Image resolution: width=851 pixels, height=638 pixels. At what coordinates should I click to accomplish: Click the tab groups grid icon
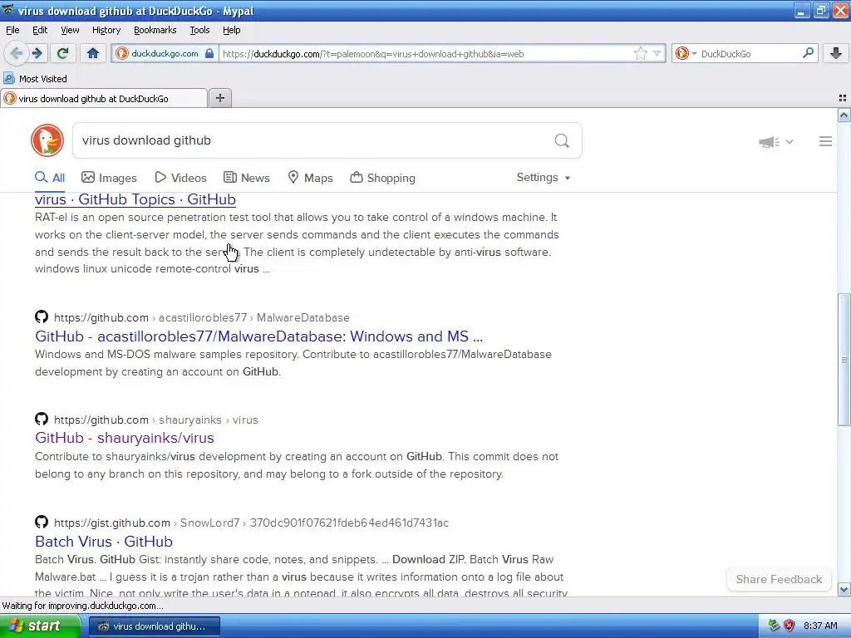coord(843,98)
